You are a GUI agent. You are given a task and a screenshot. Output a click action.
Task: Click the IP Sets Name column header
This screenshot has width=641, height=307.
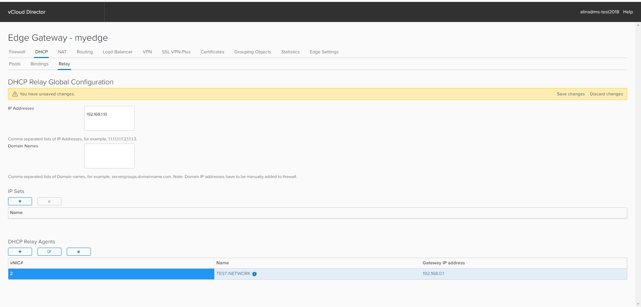(x=317, y=213)
